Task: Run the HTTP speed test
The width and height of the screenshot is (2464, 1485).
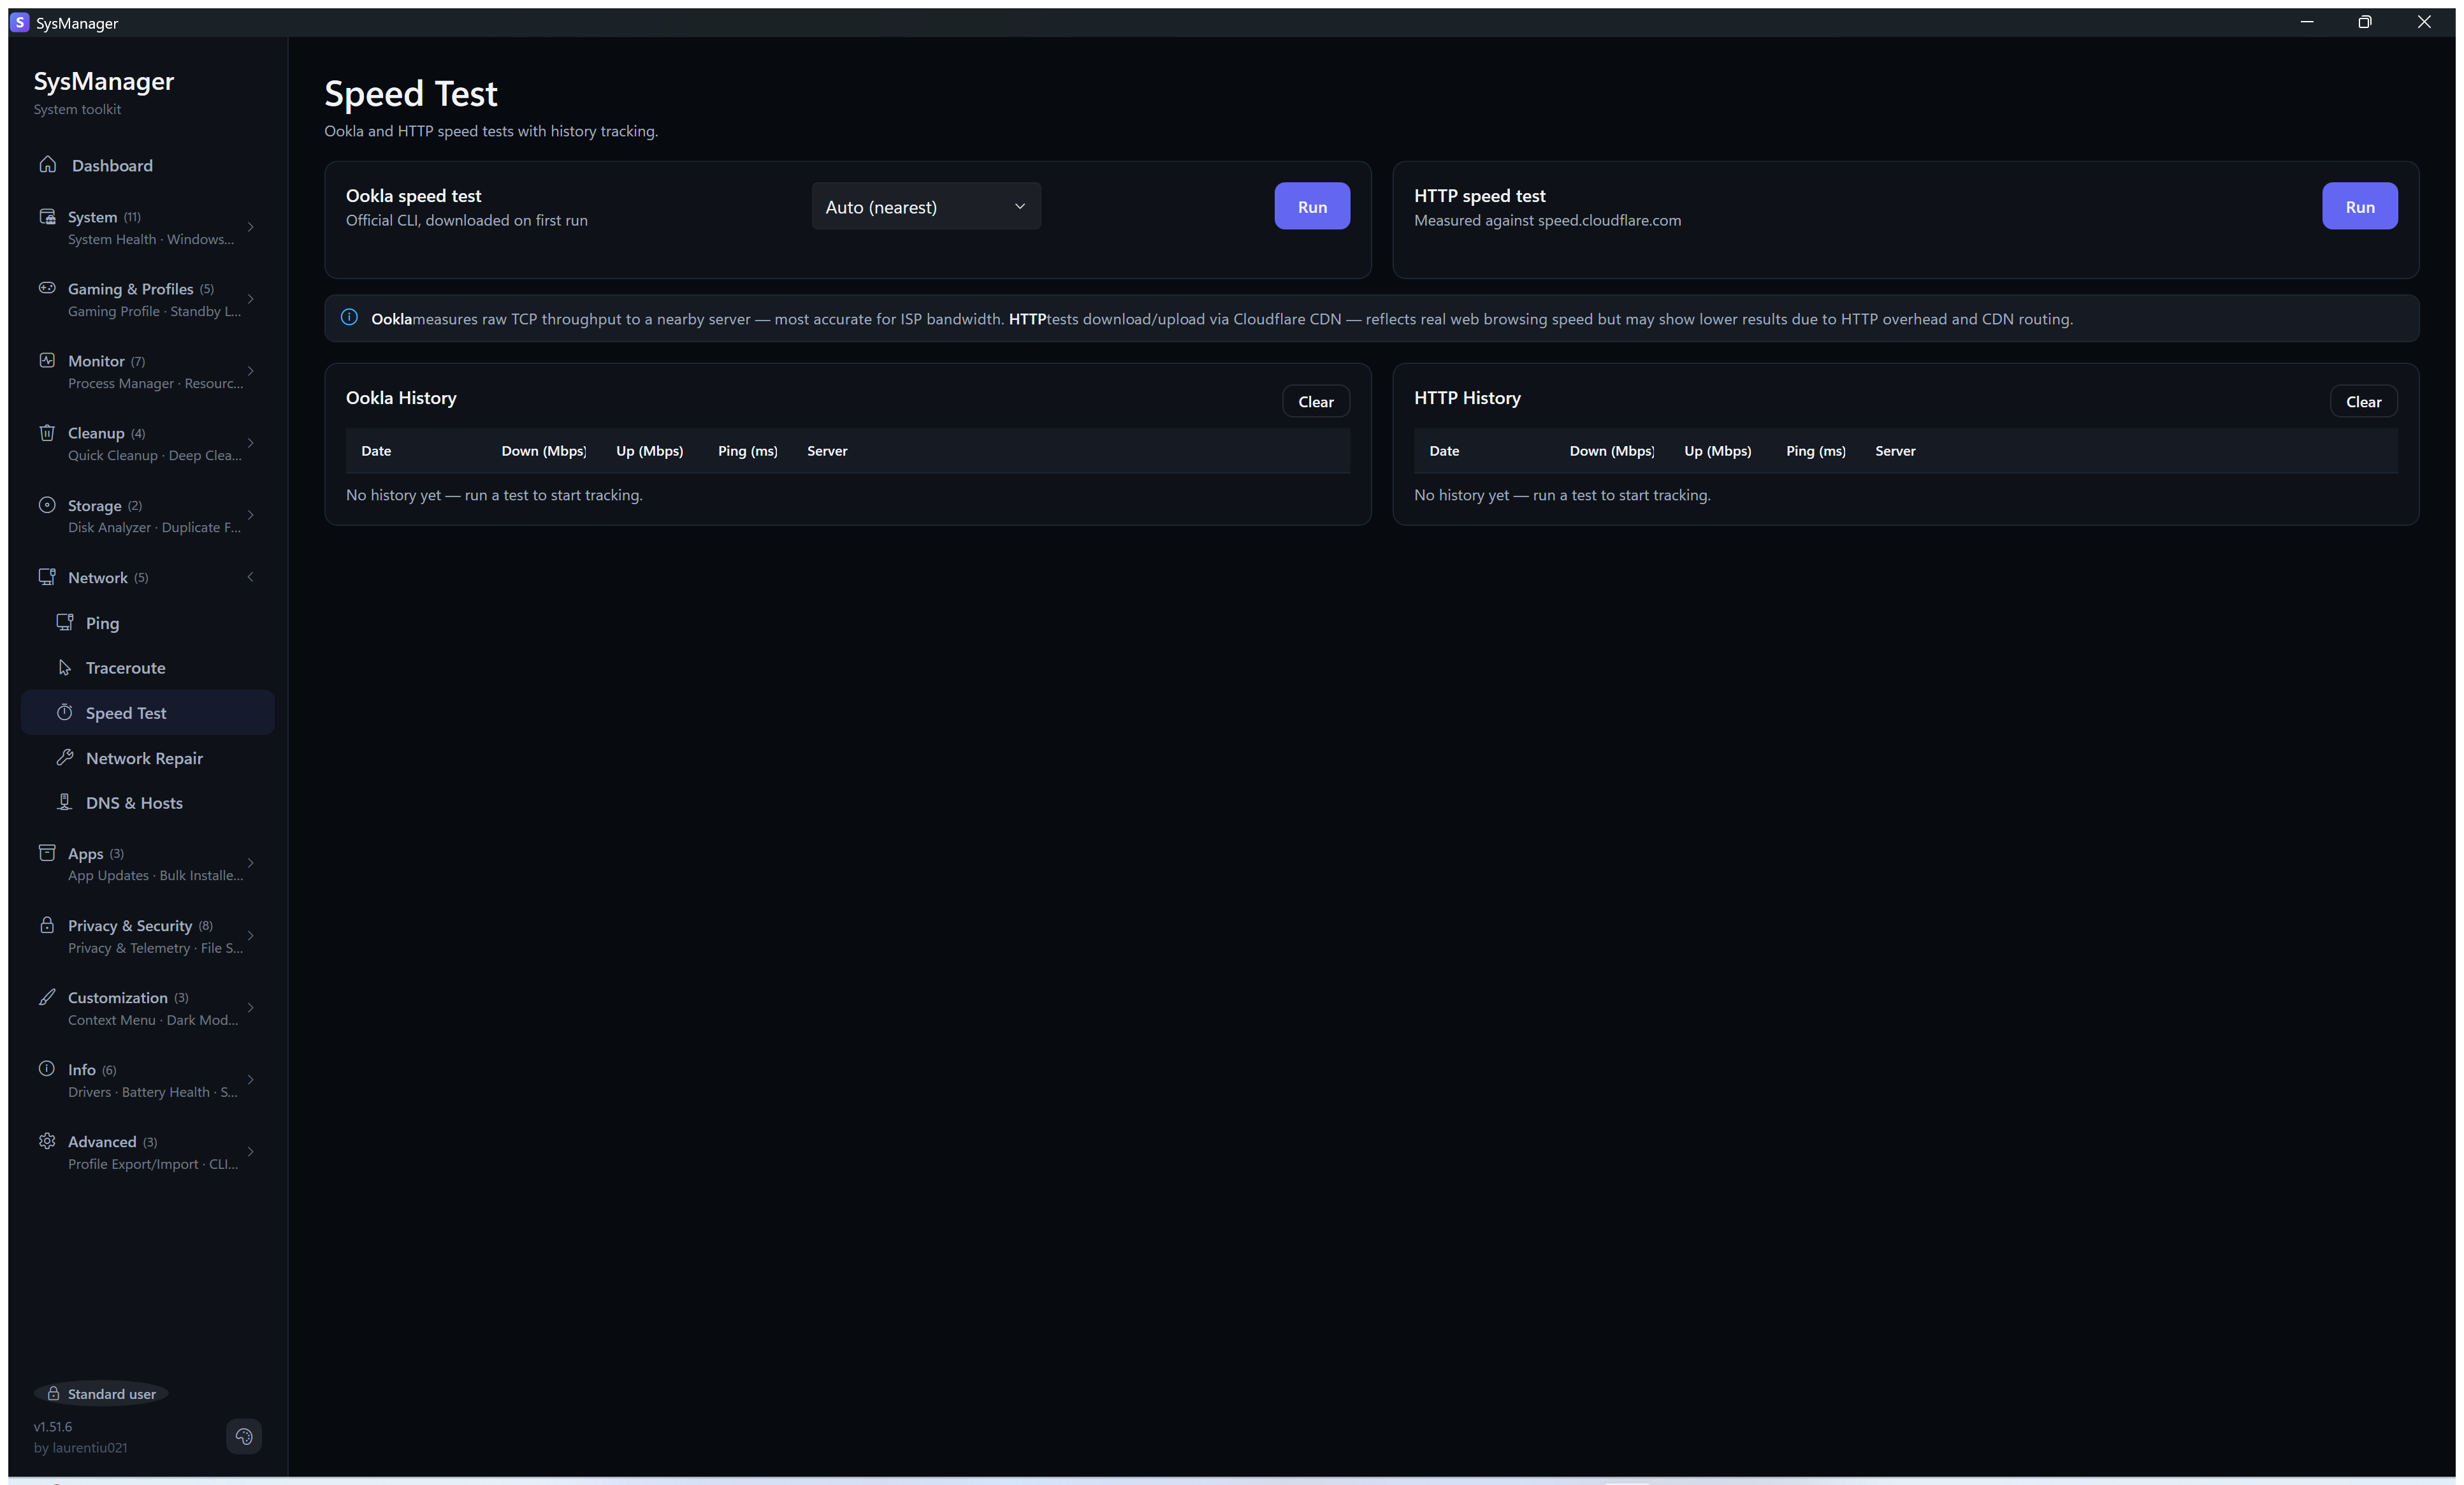Action: (x=2360, y=206)
